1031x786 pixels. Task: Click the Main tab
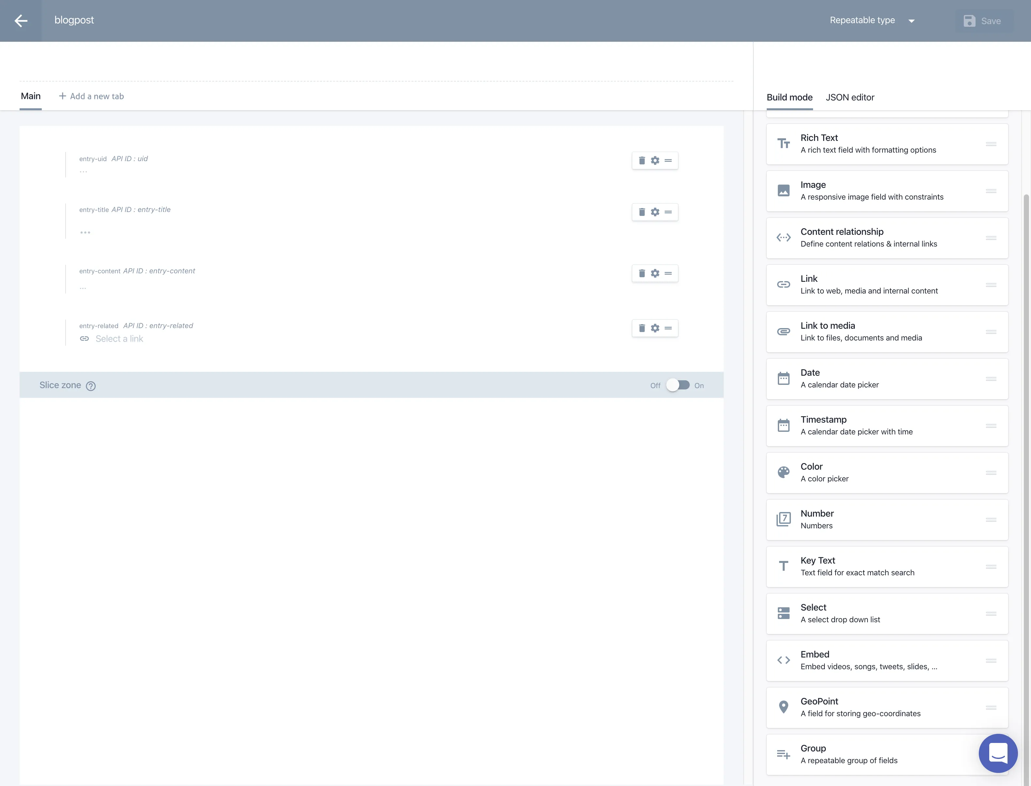[31, 97]
